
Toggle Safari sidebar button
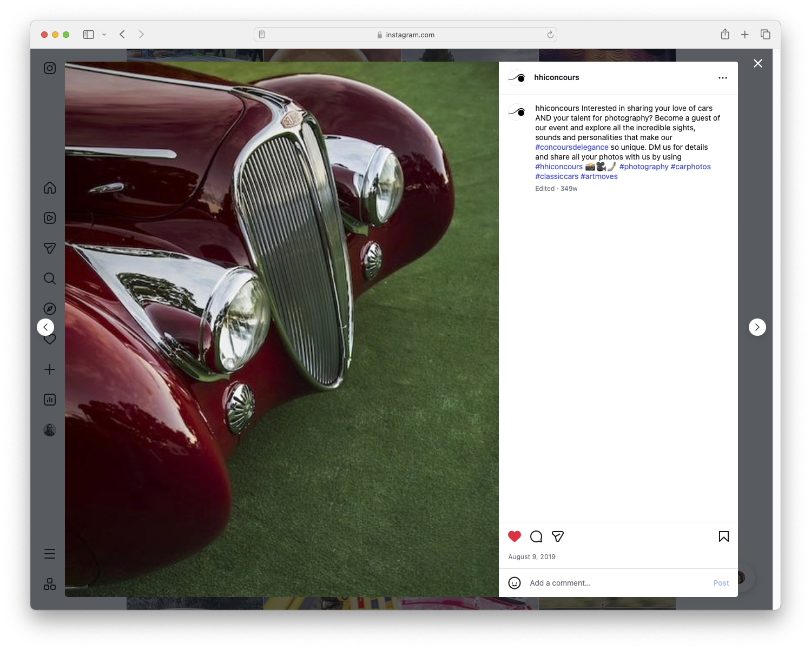pyautogui.click(x=89, y=35)
